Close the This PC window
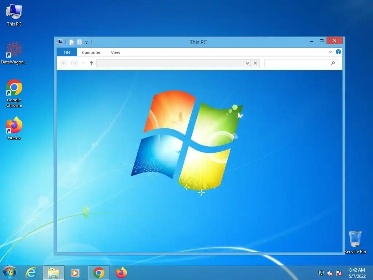373x280 pixels. 335,41
